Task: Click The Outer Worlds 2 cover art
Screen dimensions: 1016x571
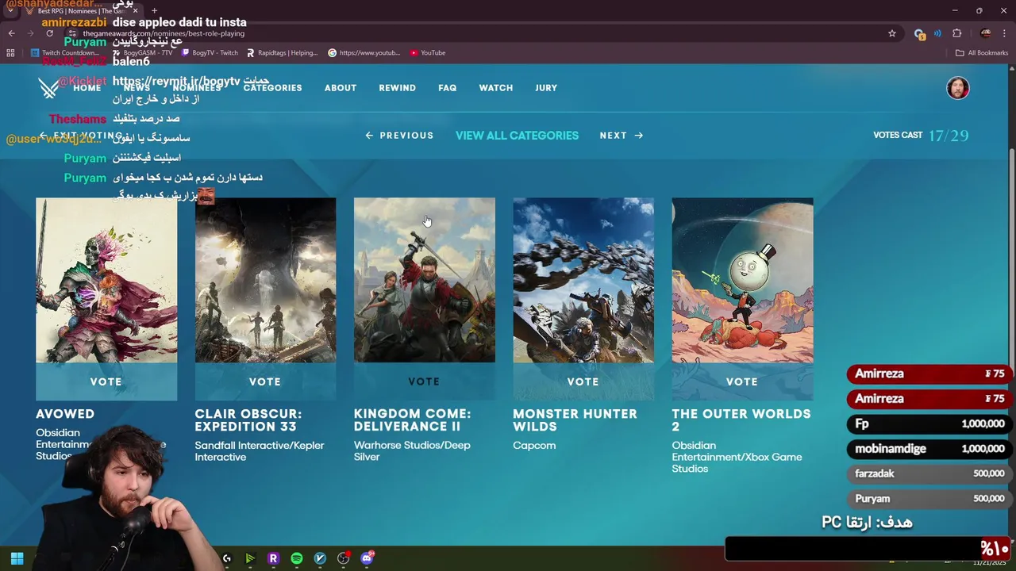Action: [x=742, y=280]
